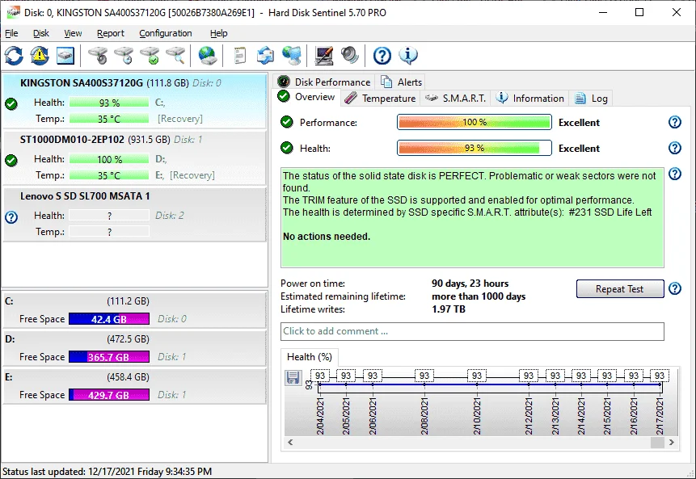This screenshot has width=696, height=479.
Task: Open the Configuration menu
Action: pos(166,33)
